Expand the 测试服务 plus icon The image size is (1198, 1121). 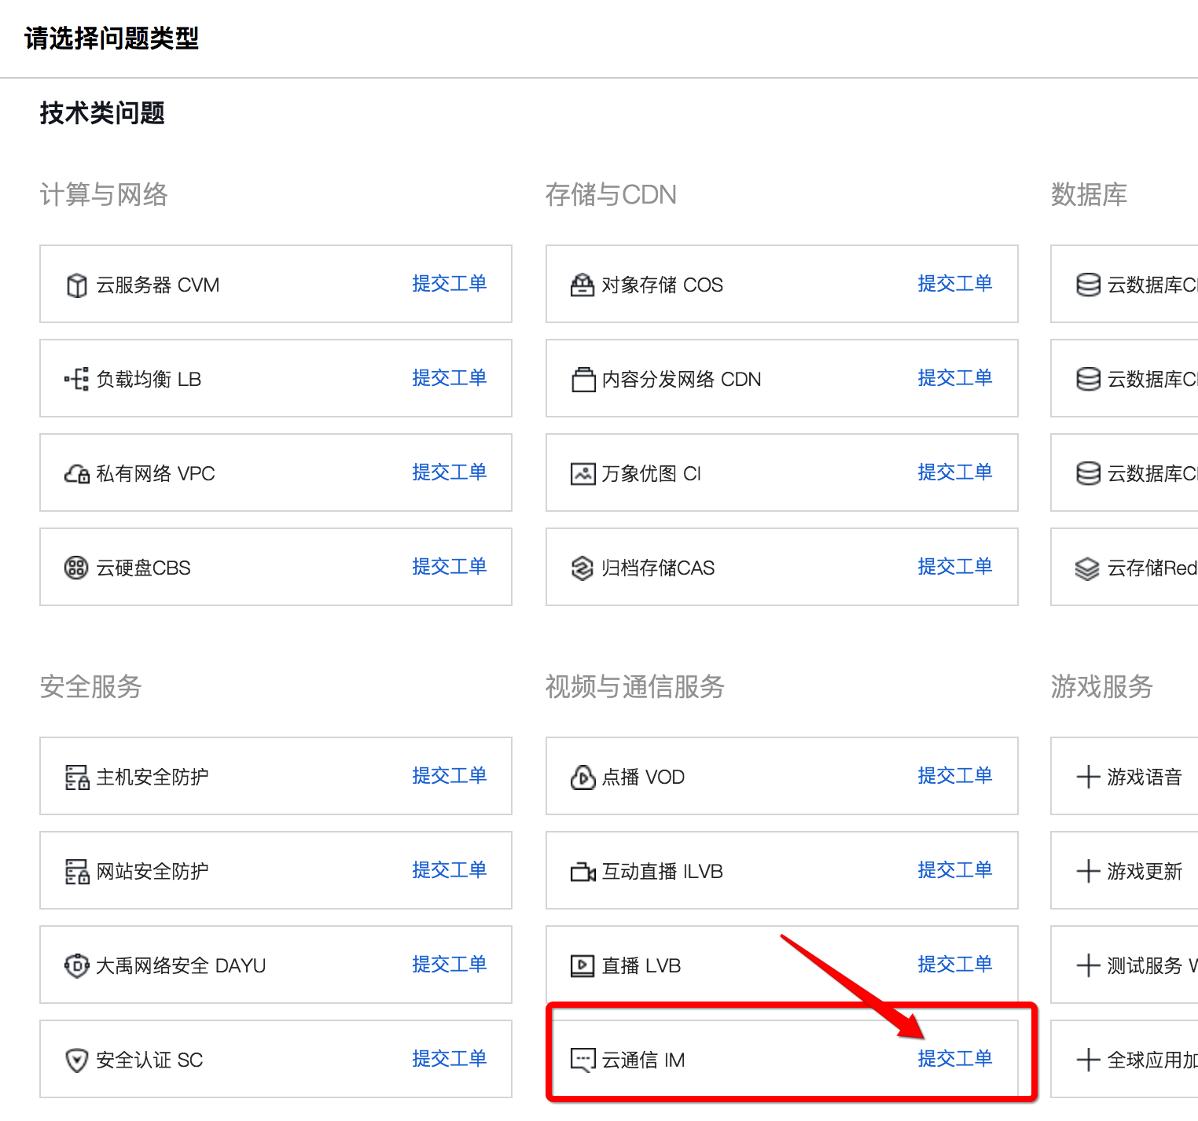pos(1088,965)
